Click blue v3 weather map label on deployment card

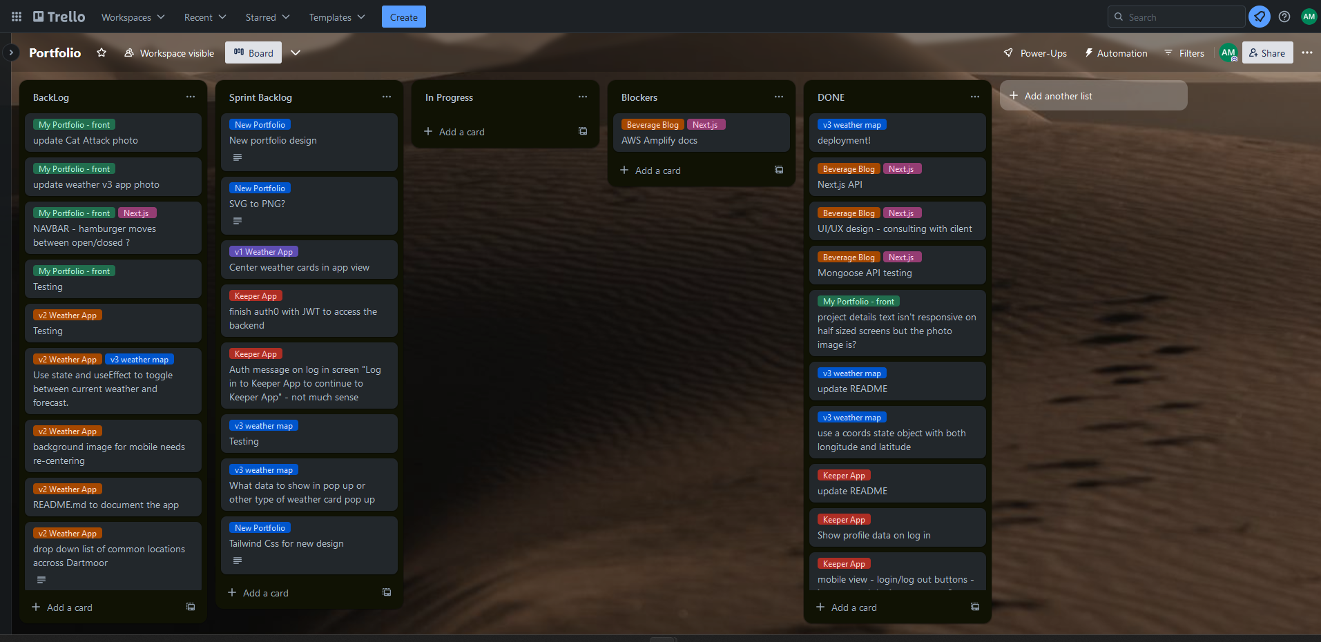coord(852,124)
